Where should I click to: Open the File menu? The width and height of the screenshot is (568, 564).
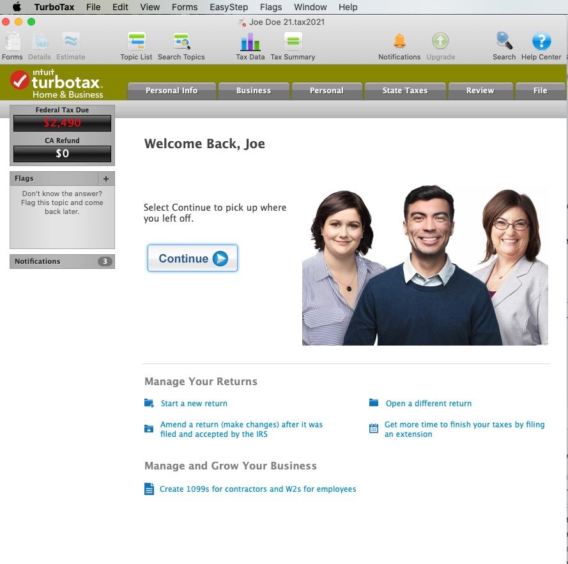(x=93, y=7)
